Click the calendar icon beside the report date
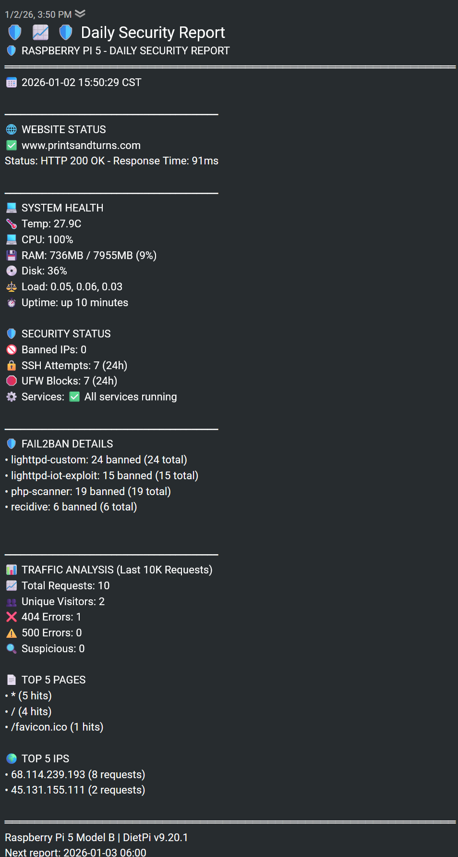The height and width of the screenshot is (857, 458). [12, 82]
